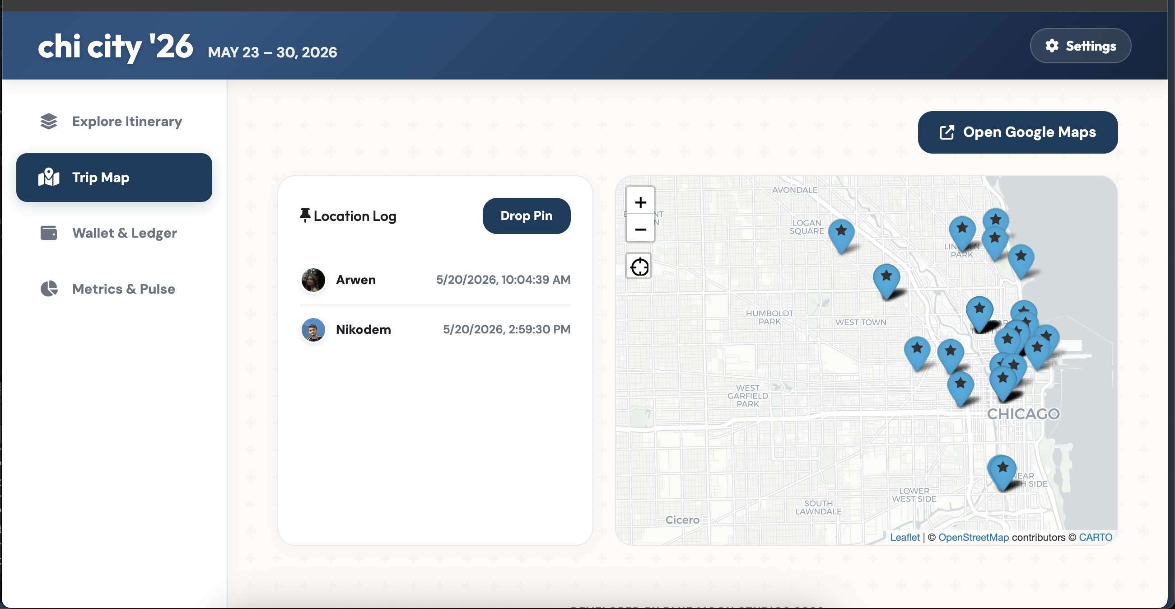1175x609 pixels.
Task: Zoom in on the map
Action: coord(640,202)
